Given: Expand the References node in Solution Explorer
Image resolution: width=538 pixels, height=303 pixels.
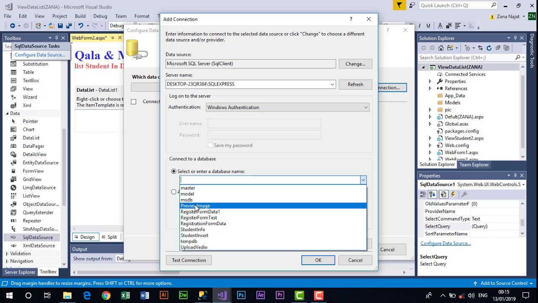Looking at the screenshot, I should point(430,88).
